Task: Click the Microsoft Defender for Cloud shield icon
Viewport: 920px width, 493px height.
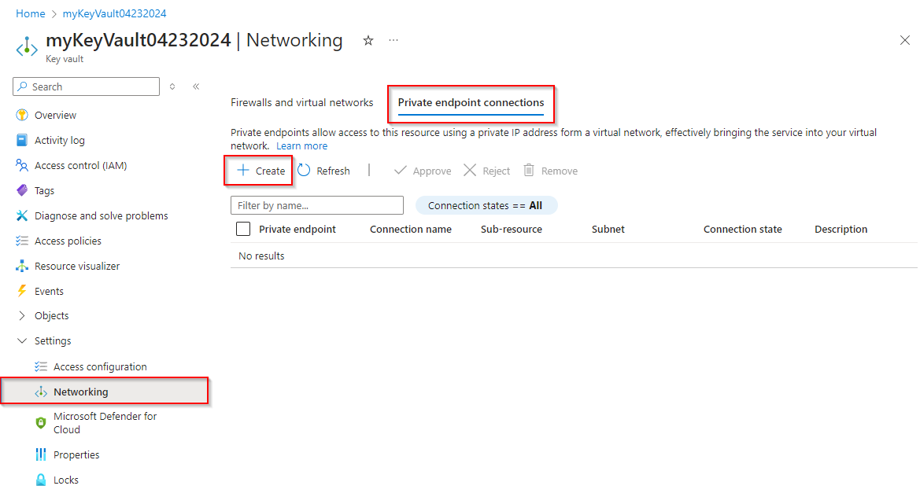Action: click(x=41, y=423)
